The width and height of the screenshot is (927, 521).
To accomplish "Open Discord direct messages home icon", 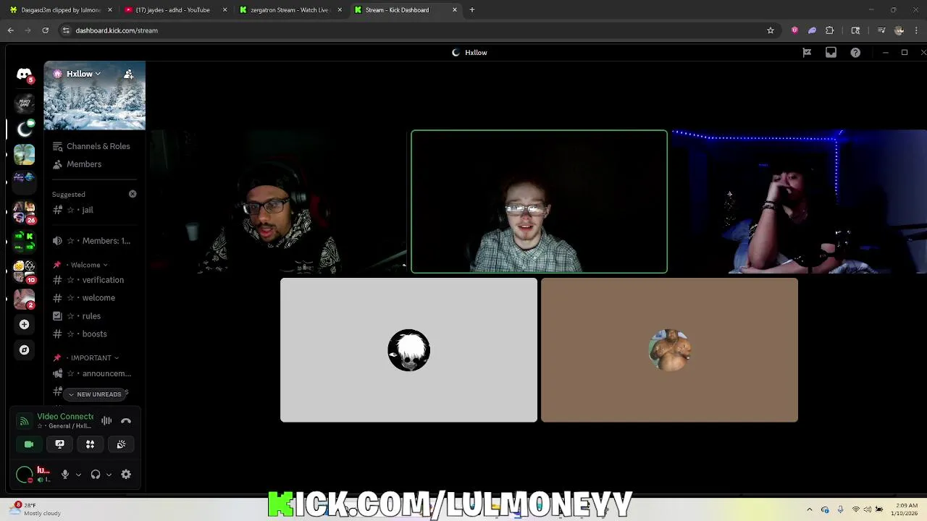I will pos(25,75).
